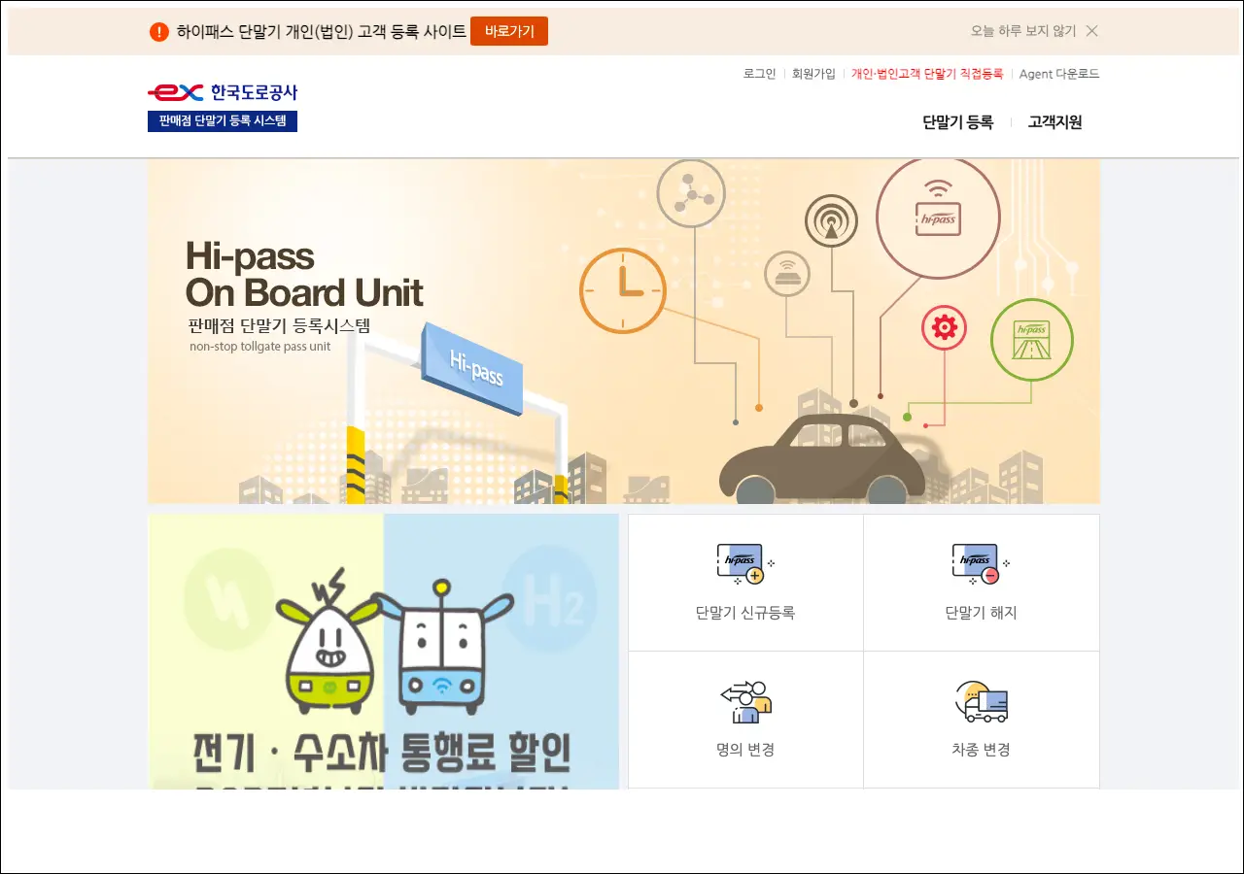This screenshot has height=874, width=1244.
Task: Click the orange warning icon in notice bar
Action: coord(159,32)
